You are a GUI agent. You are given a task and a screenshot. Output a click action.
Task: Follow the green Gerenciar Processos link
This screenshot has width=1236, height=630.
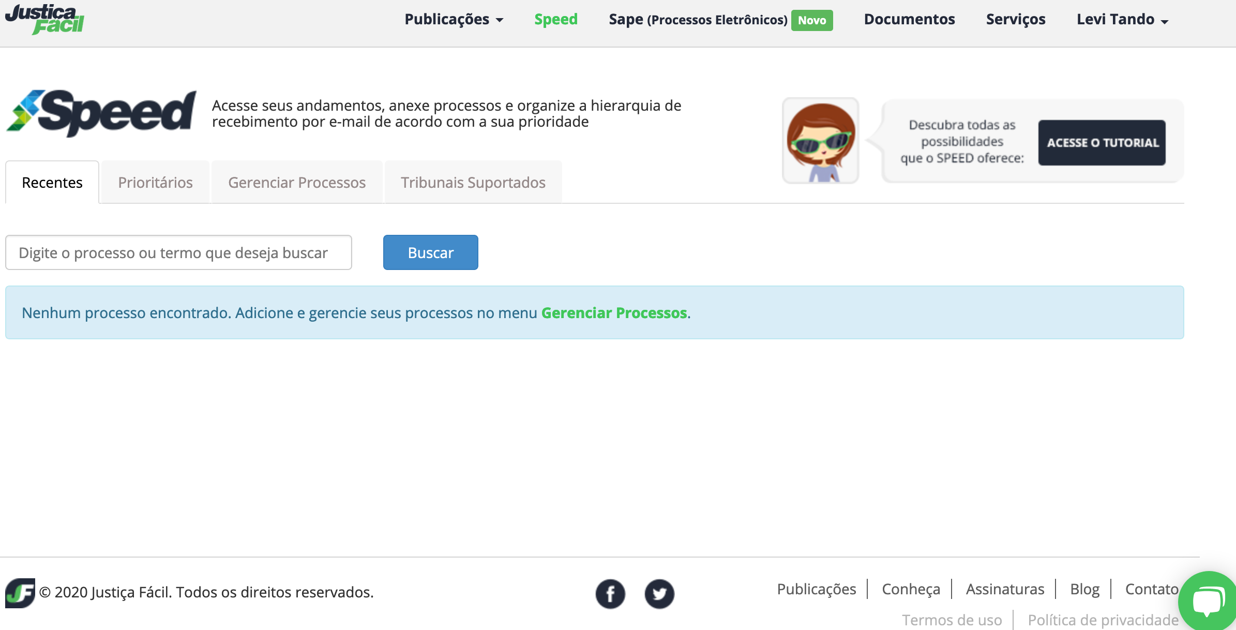pyautogui.click(x=614, y=313)
